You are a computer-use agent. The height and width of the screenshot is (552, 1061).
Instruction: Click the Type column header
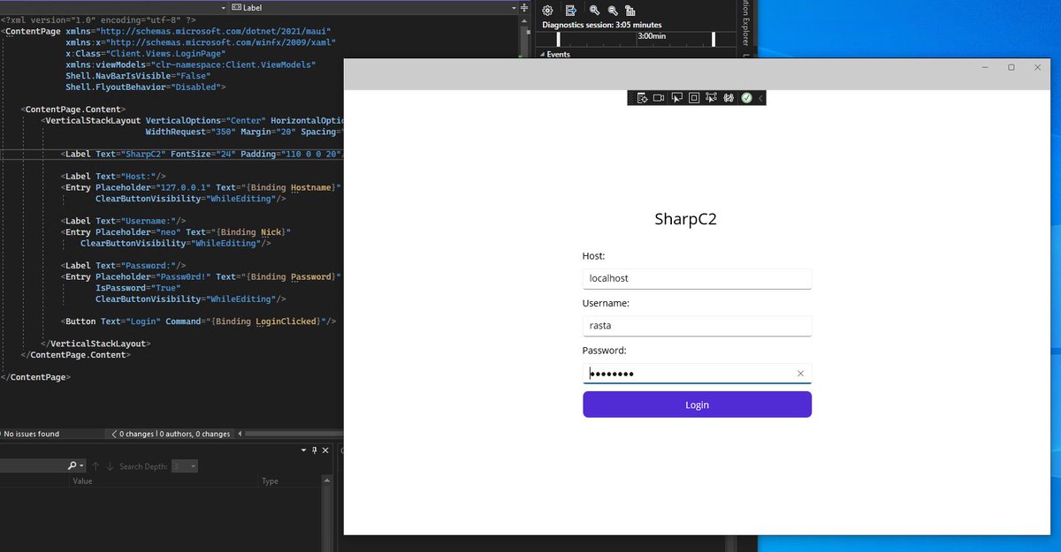270,481
